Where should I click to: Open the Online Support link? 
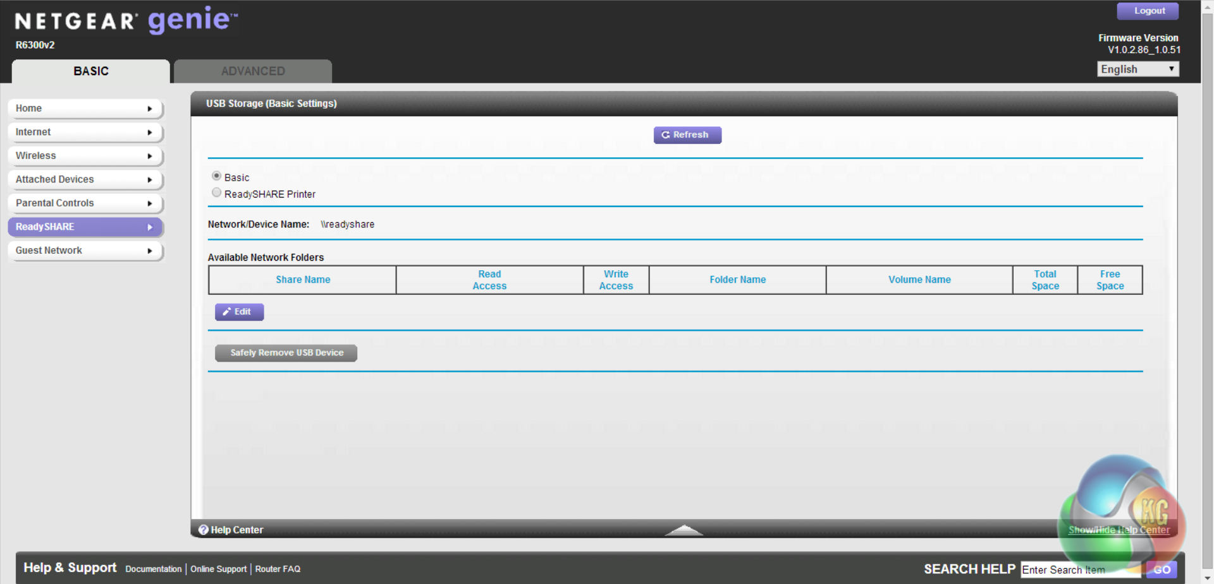click(219, 569)
